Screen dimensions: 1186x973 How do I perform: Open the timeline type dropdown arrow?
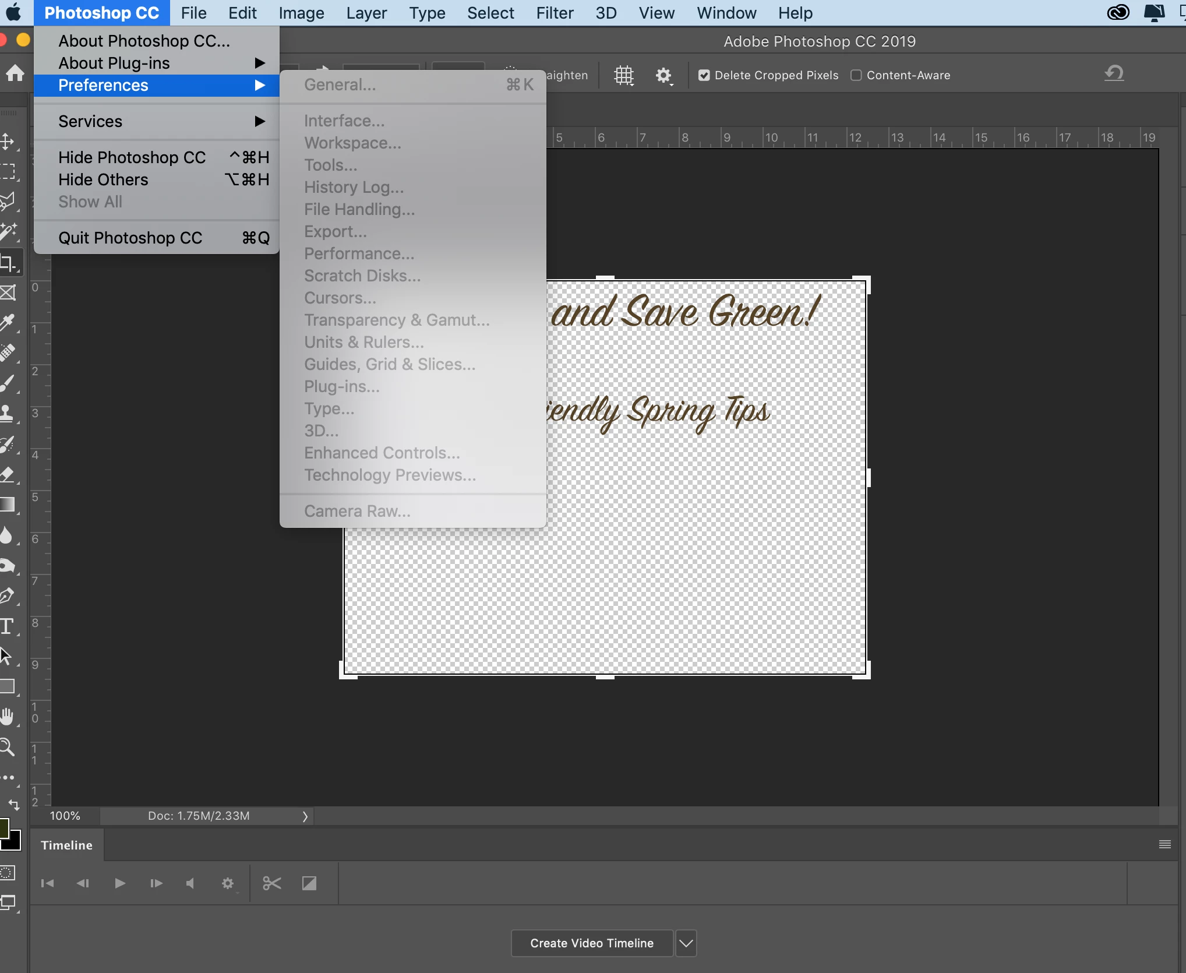(x=686, y=943)
